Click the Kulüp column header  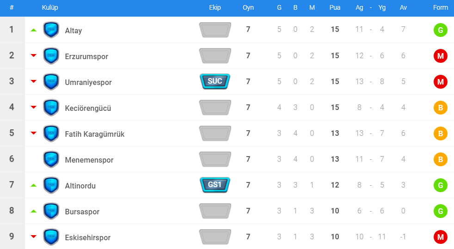coord(50,8)
